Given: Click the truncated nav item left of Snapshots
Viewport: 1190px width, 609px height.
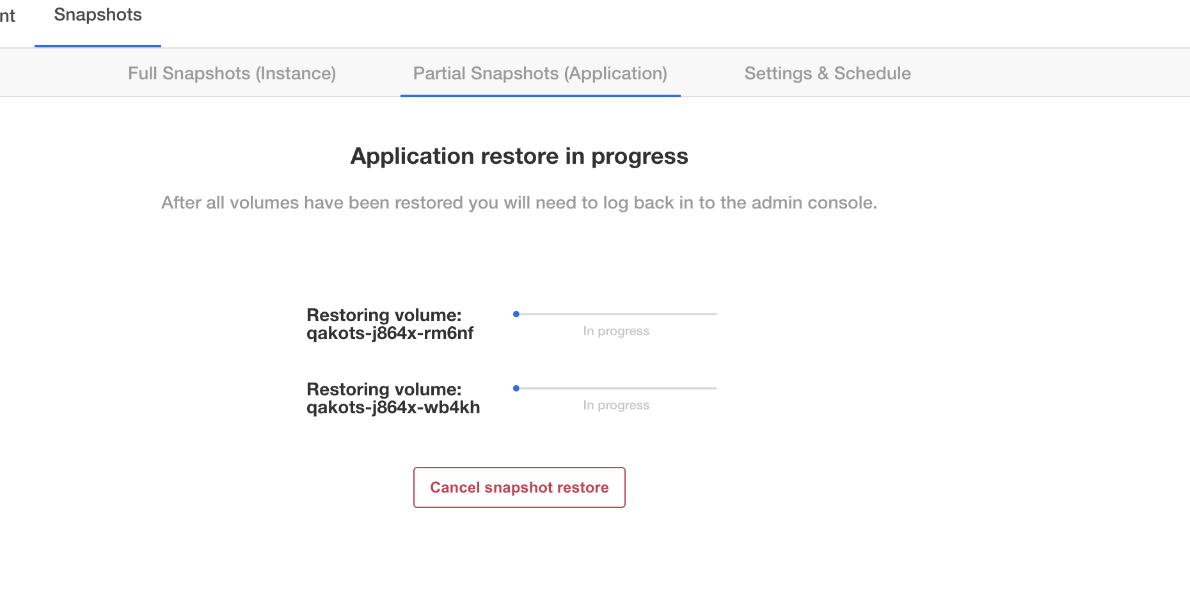Looking at the screenshot, I should [6, 14].
